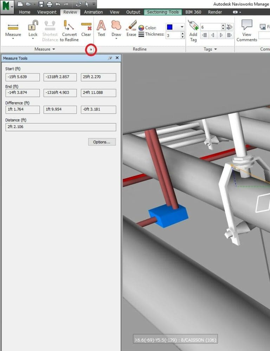
Task: Select the Review ribbon tab
Action: click(70, 12)
